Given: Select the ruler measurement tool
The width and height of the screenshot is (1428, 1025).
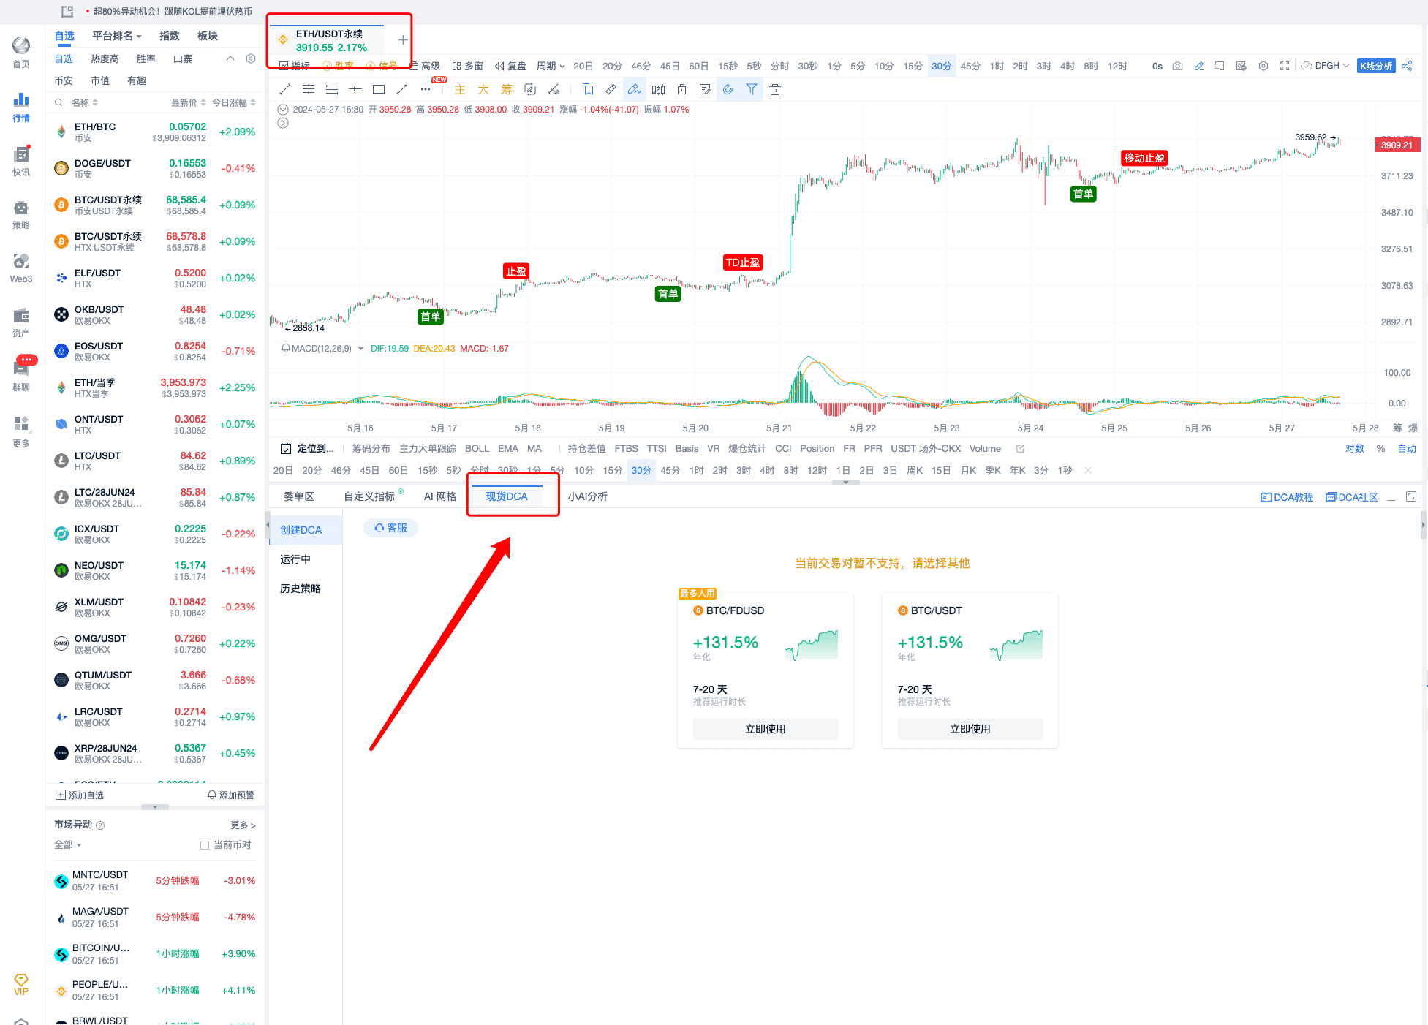Looking at the screenshot, I should [x=611, y=89].
